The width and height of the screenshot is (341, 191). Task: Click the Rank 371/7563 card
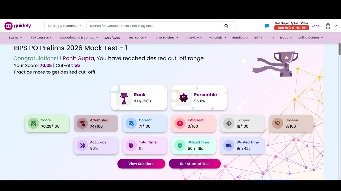pyautogui.click(x=139, y=98)
